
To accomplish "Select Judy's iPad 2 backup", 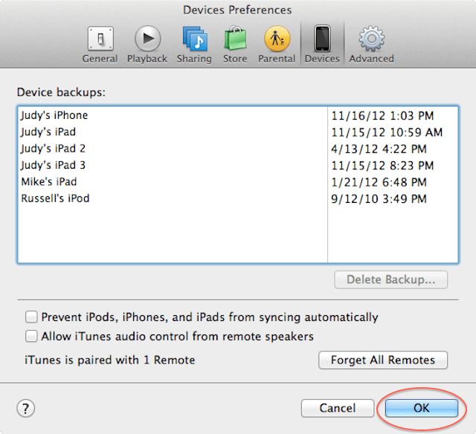I will coord(238,149).
